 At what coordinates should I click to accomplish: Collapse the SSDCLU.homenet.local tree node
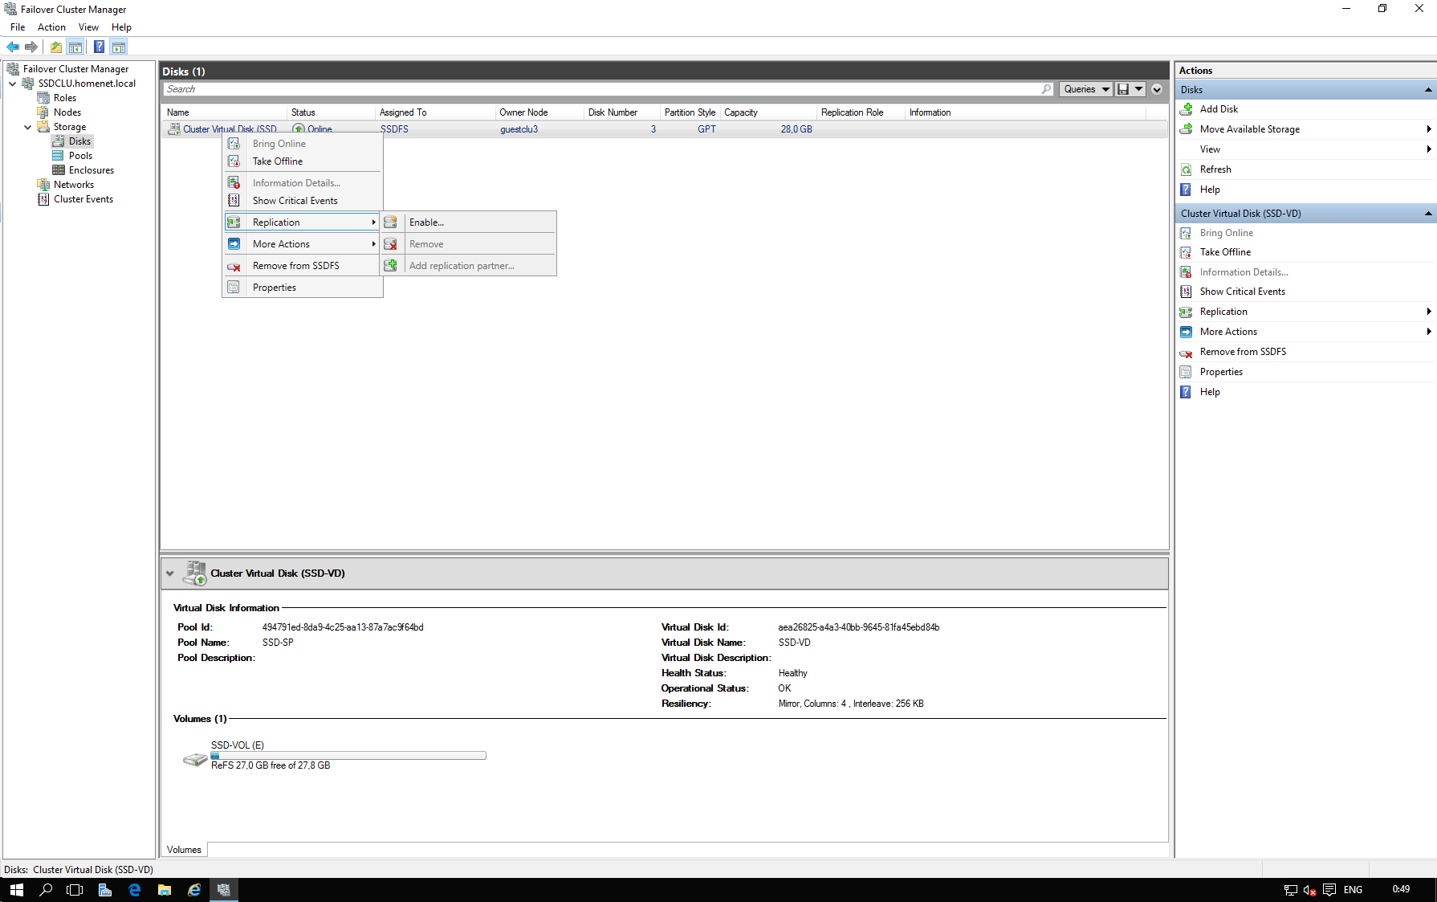13,84
